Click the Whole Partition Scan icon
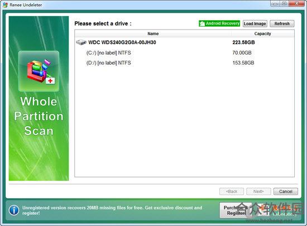 point(39,71)
